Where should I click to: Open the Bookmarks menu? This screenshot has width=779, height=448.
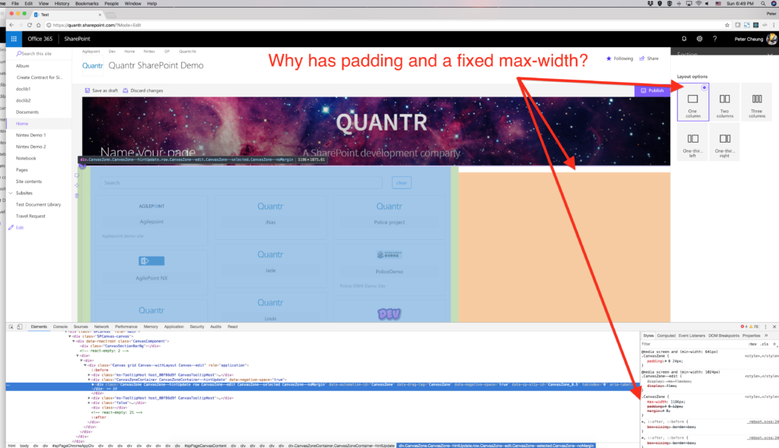87,4
